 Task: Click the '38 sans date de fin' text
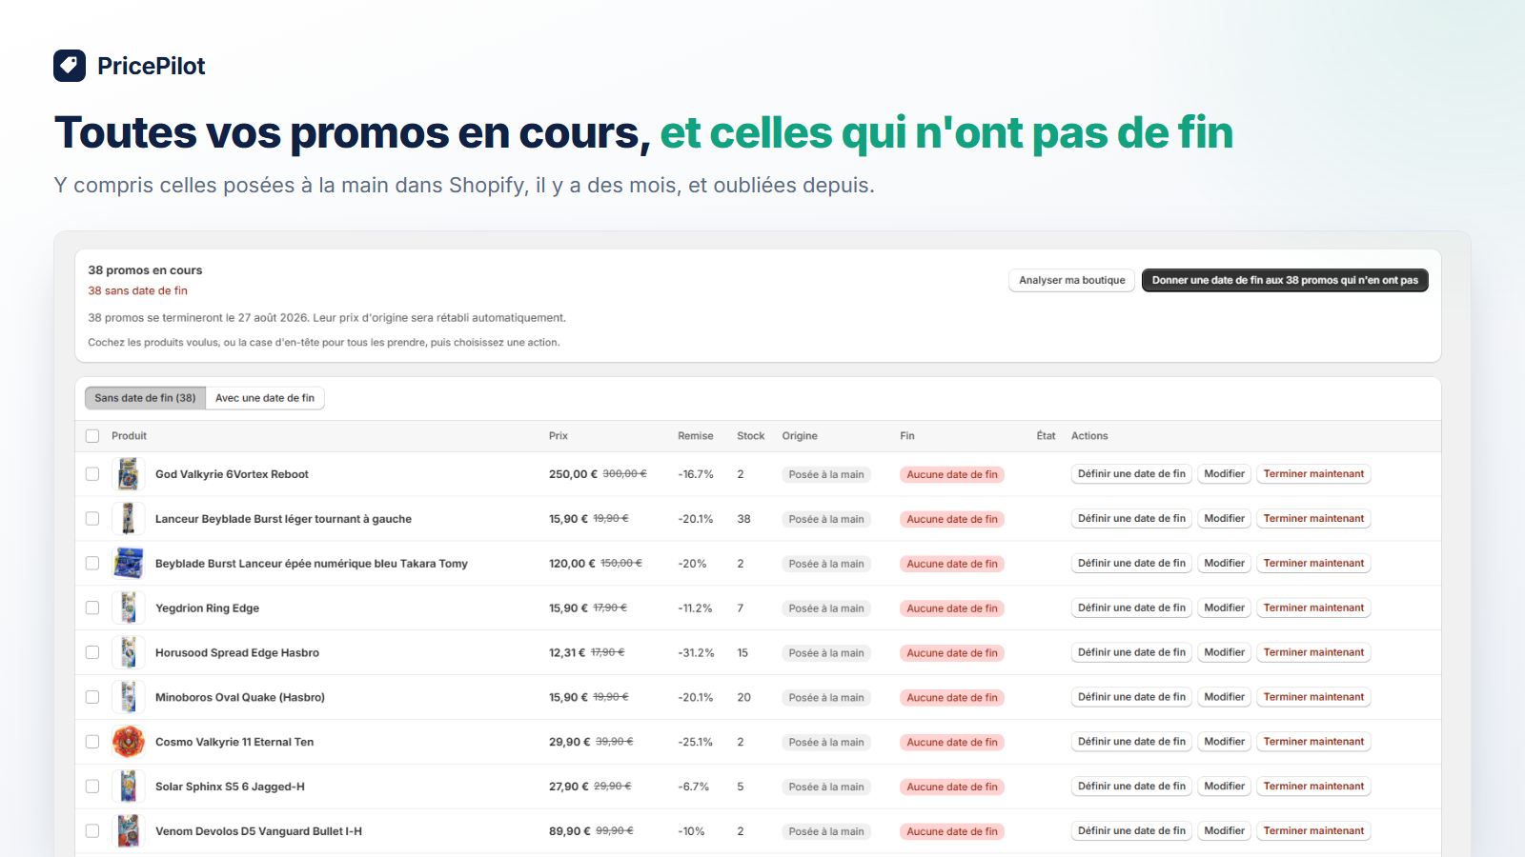(x=138, y=291)
